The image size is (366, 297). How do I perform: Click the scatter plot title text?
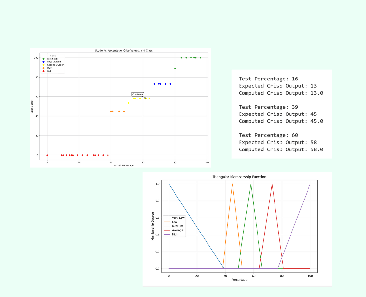124,51
